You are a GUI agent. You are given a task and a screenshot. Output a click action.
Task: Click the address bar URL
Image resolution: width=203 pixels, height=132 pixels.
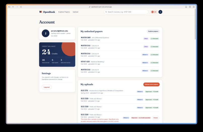tap(101, 7)
